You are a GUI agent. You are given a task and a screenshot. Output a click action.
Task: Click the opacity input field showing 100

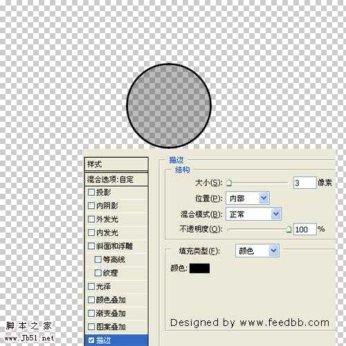coord(304,229)
